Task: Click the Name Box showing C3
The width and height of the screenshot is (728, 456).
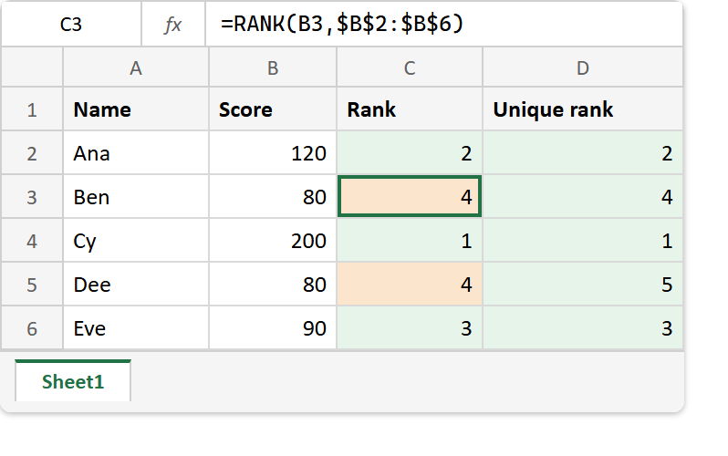Action: click(71, 24)
